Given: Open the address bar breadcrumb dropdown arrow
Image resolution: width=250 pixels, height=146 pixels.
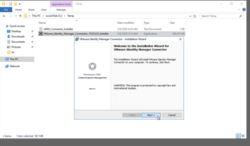Looking at the screenshot, I should tap(190, 16).
